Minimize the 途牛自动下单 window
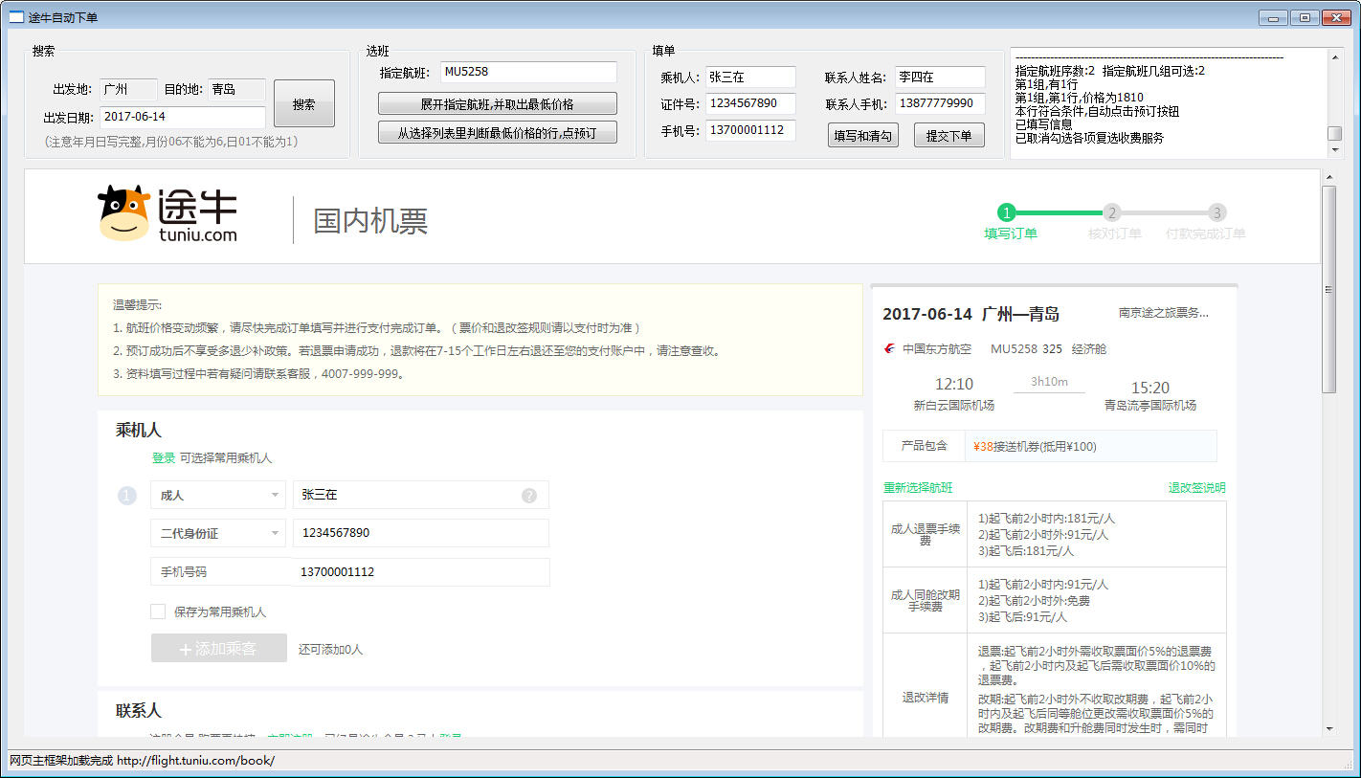Screen dimensions: 1361x778 1272,17
